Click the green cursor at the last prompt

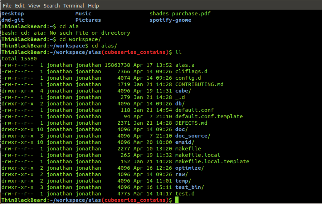[x=177, y=200]
